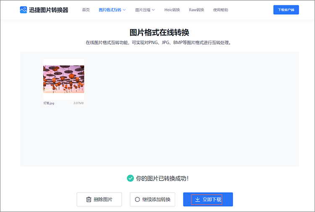Expand the chevron beside 图片格式互转
The width and height of the screenshot is (315, 212).
124,10
